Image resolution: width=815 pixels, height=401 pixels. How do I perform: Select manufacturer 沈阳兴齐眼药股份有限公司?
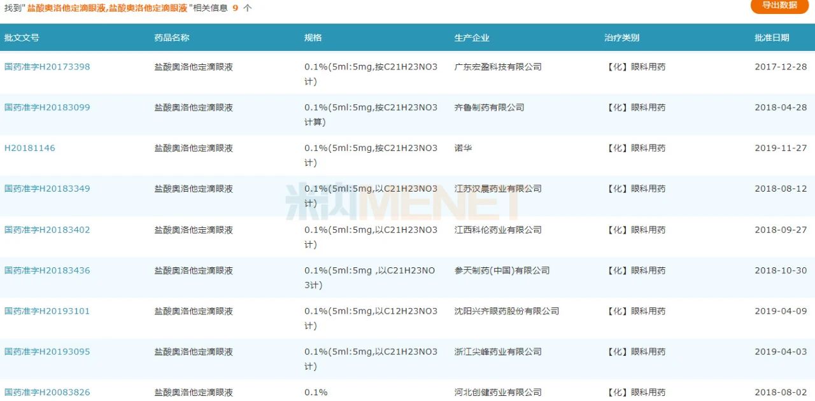(507, 311)
